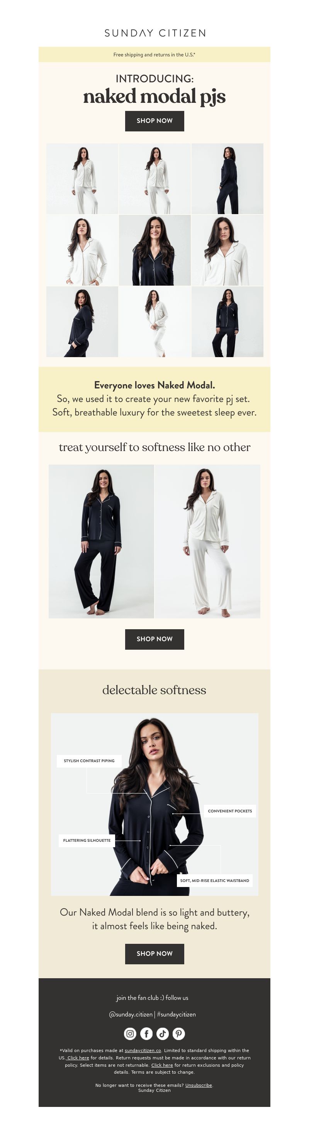Click the Soft, Mid-Rise Elastic Waistband label

pos(214,880)
